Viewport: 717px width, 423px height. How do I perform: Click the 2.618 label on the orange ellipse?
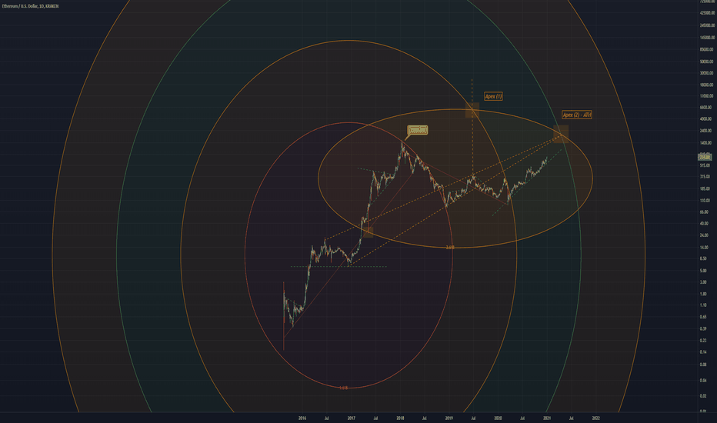[x=450, y=248]
